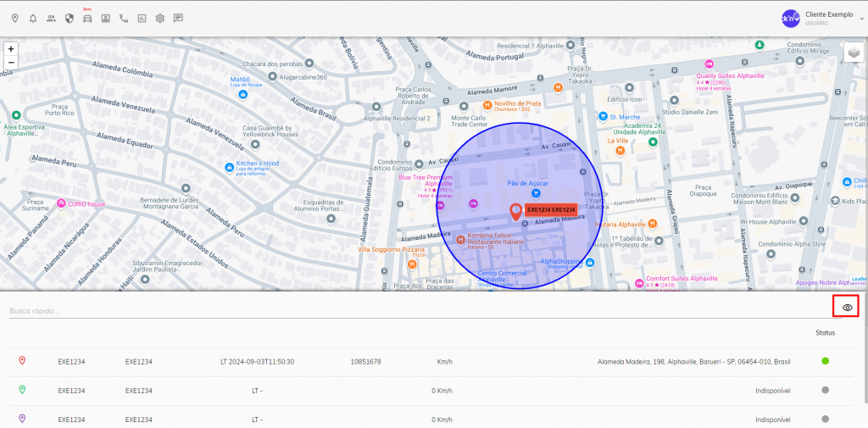The height and width of the screenshot is (428, 868).
Task: Click Indisponível in the third row
Action: point(773,420)
